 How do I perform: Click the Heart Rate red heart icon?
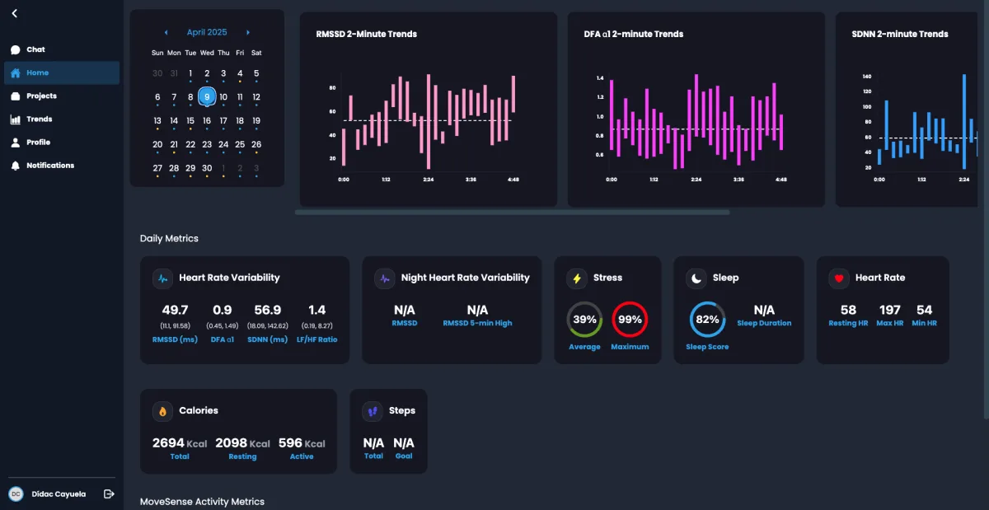pos(839,278)
